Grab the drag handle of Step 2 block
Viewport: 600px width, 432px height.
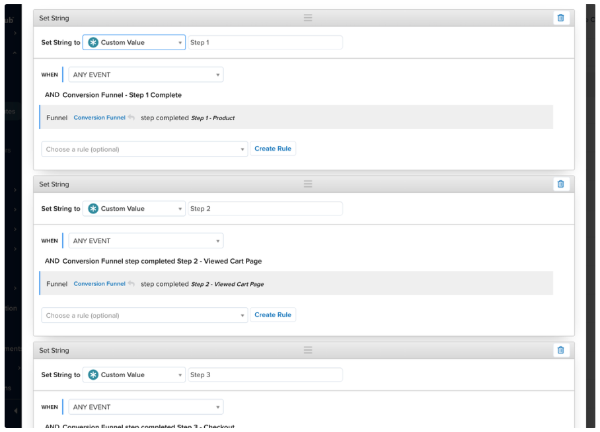[308, 184]
